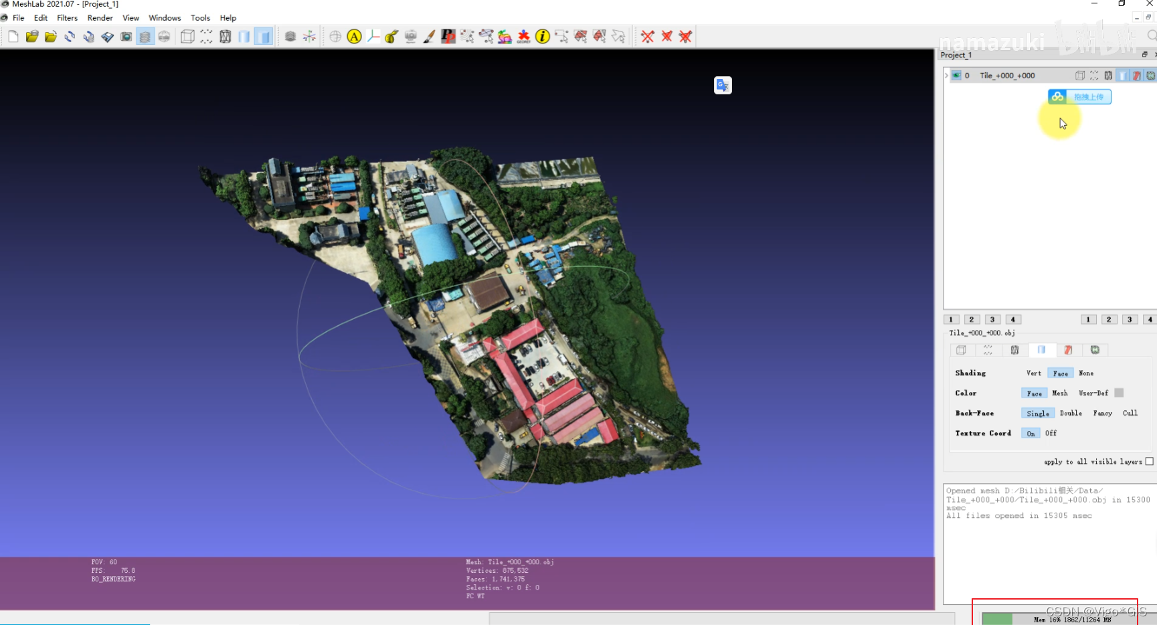Turn Texture Coord Off

pos(1051,434)
